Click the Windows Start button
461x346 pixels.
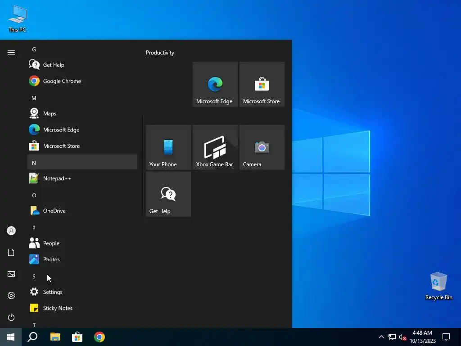coord(11,337)
